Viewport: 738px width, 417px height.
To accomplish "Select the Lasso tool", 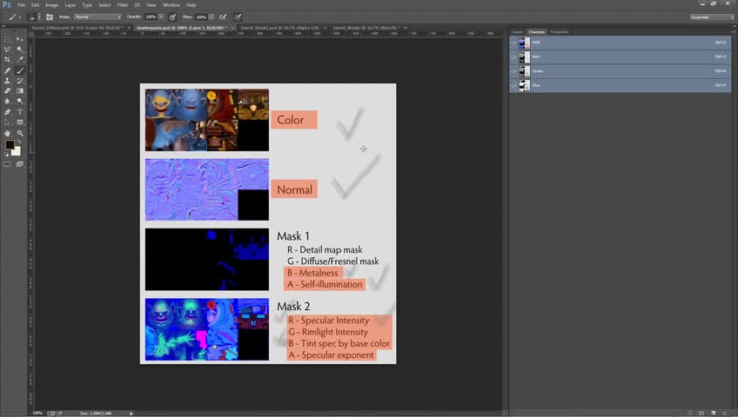I will coord(7,50).
